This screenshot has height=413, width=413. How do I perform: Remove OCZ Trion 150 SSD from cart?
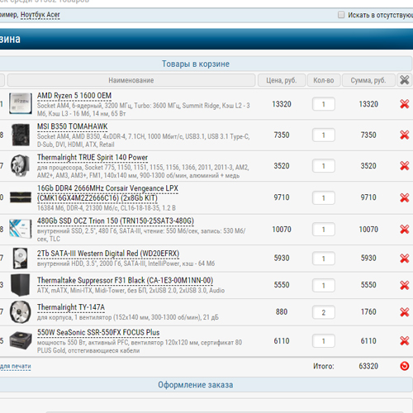tap(404, 229)
